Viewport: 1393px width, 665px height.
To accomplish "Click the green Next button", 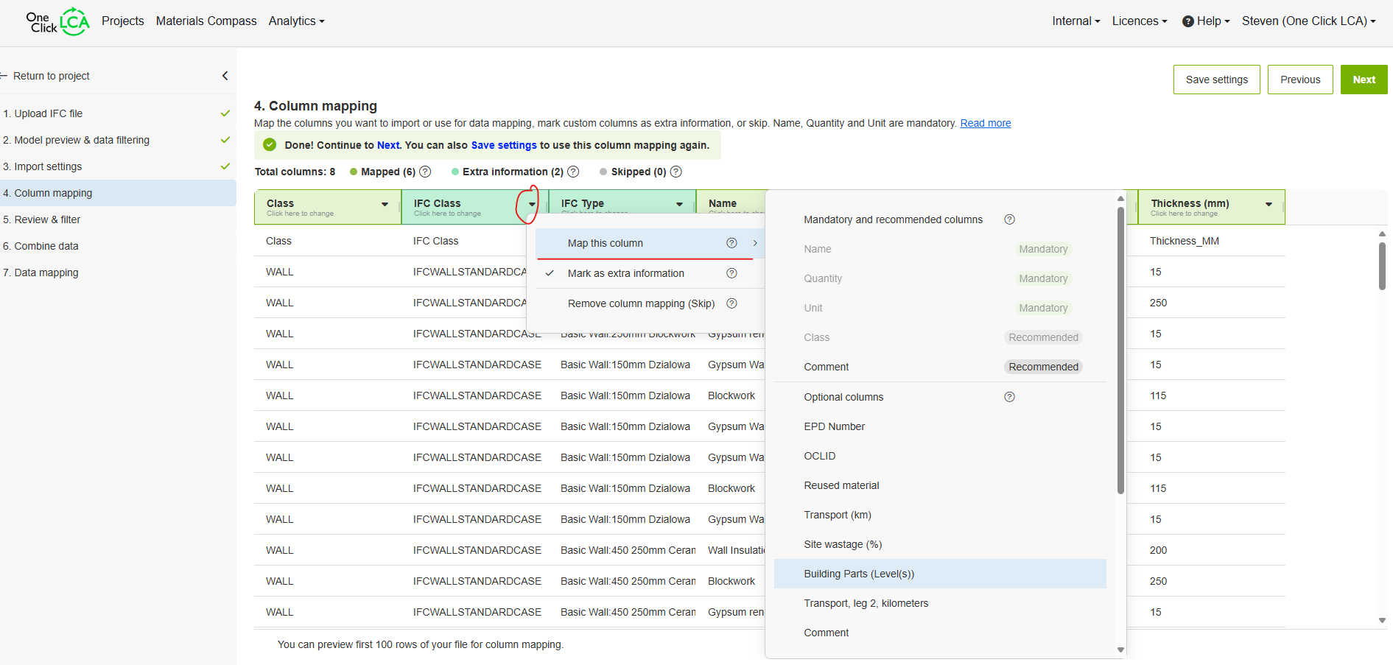I will tap(1364, 80).
